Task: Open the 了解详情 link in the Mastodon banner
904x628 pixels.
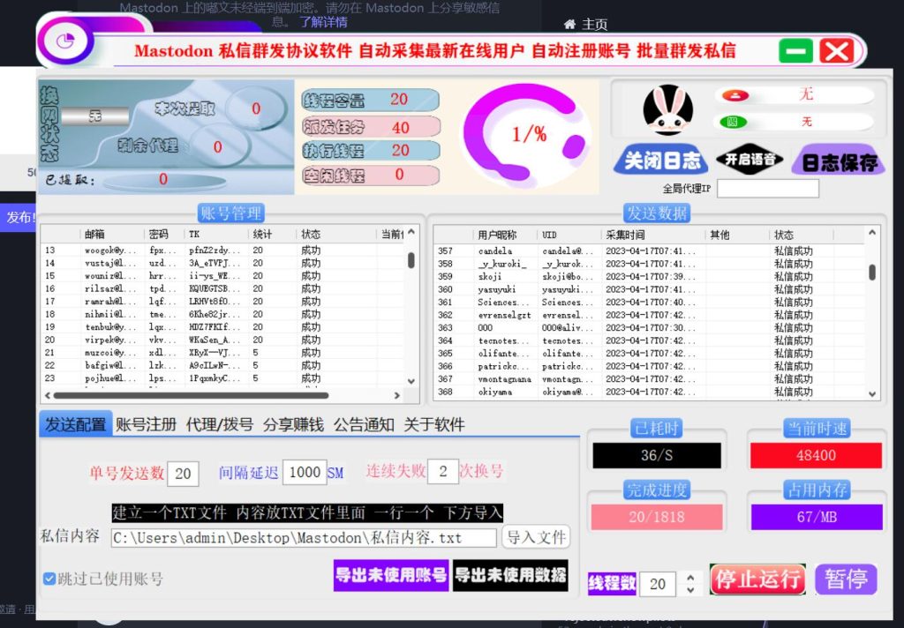Action: tap(325, 22)
